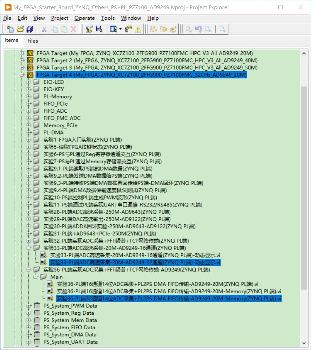Open the Edit menu

(22, 18)
